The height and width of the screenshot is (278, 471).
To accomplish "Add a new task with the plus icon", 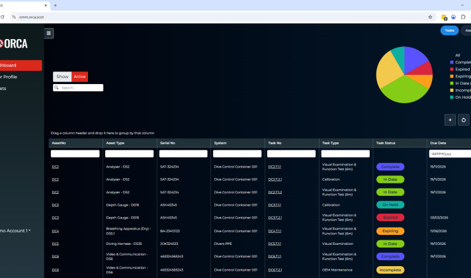I will click(x=450, y=120).
